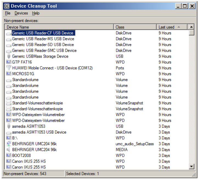
Task: Click the USB plug icon of Generic USBMass Storage
Action: [9, 56]
